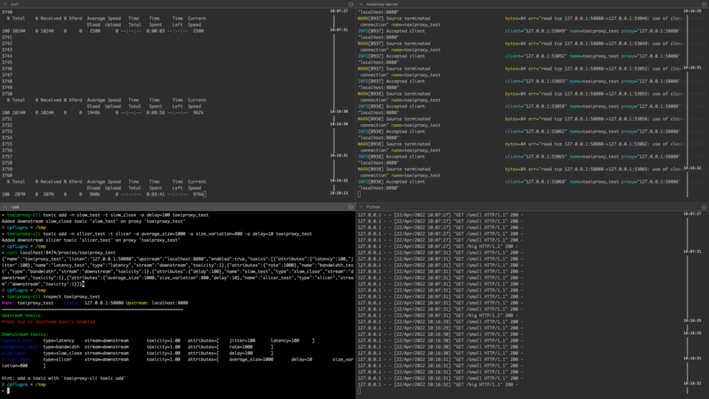This screenshot has height=399, width=709.
Task: Click the 0:08:58 time spent value
Action: (x=155, y=113)
